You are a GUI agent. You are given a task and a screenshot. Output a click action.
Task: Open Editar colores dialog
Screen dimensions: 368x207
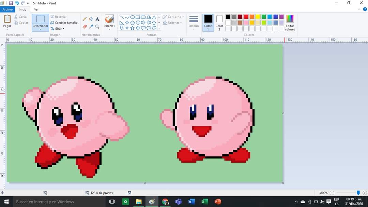click(290, 23)
